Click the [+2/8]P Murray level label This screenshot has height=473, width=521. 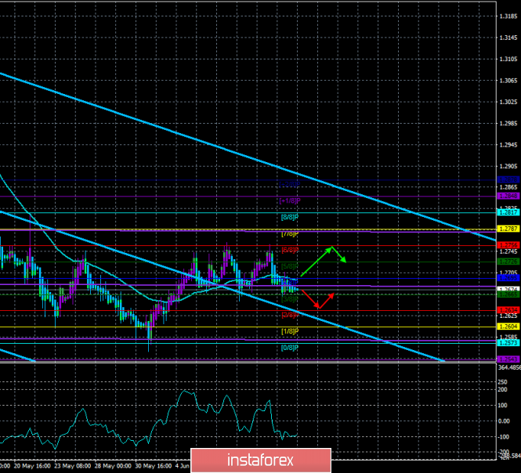[290, 184]
